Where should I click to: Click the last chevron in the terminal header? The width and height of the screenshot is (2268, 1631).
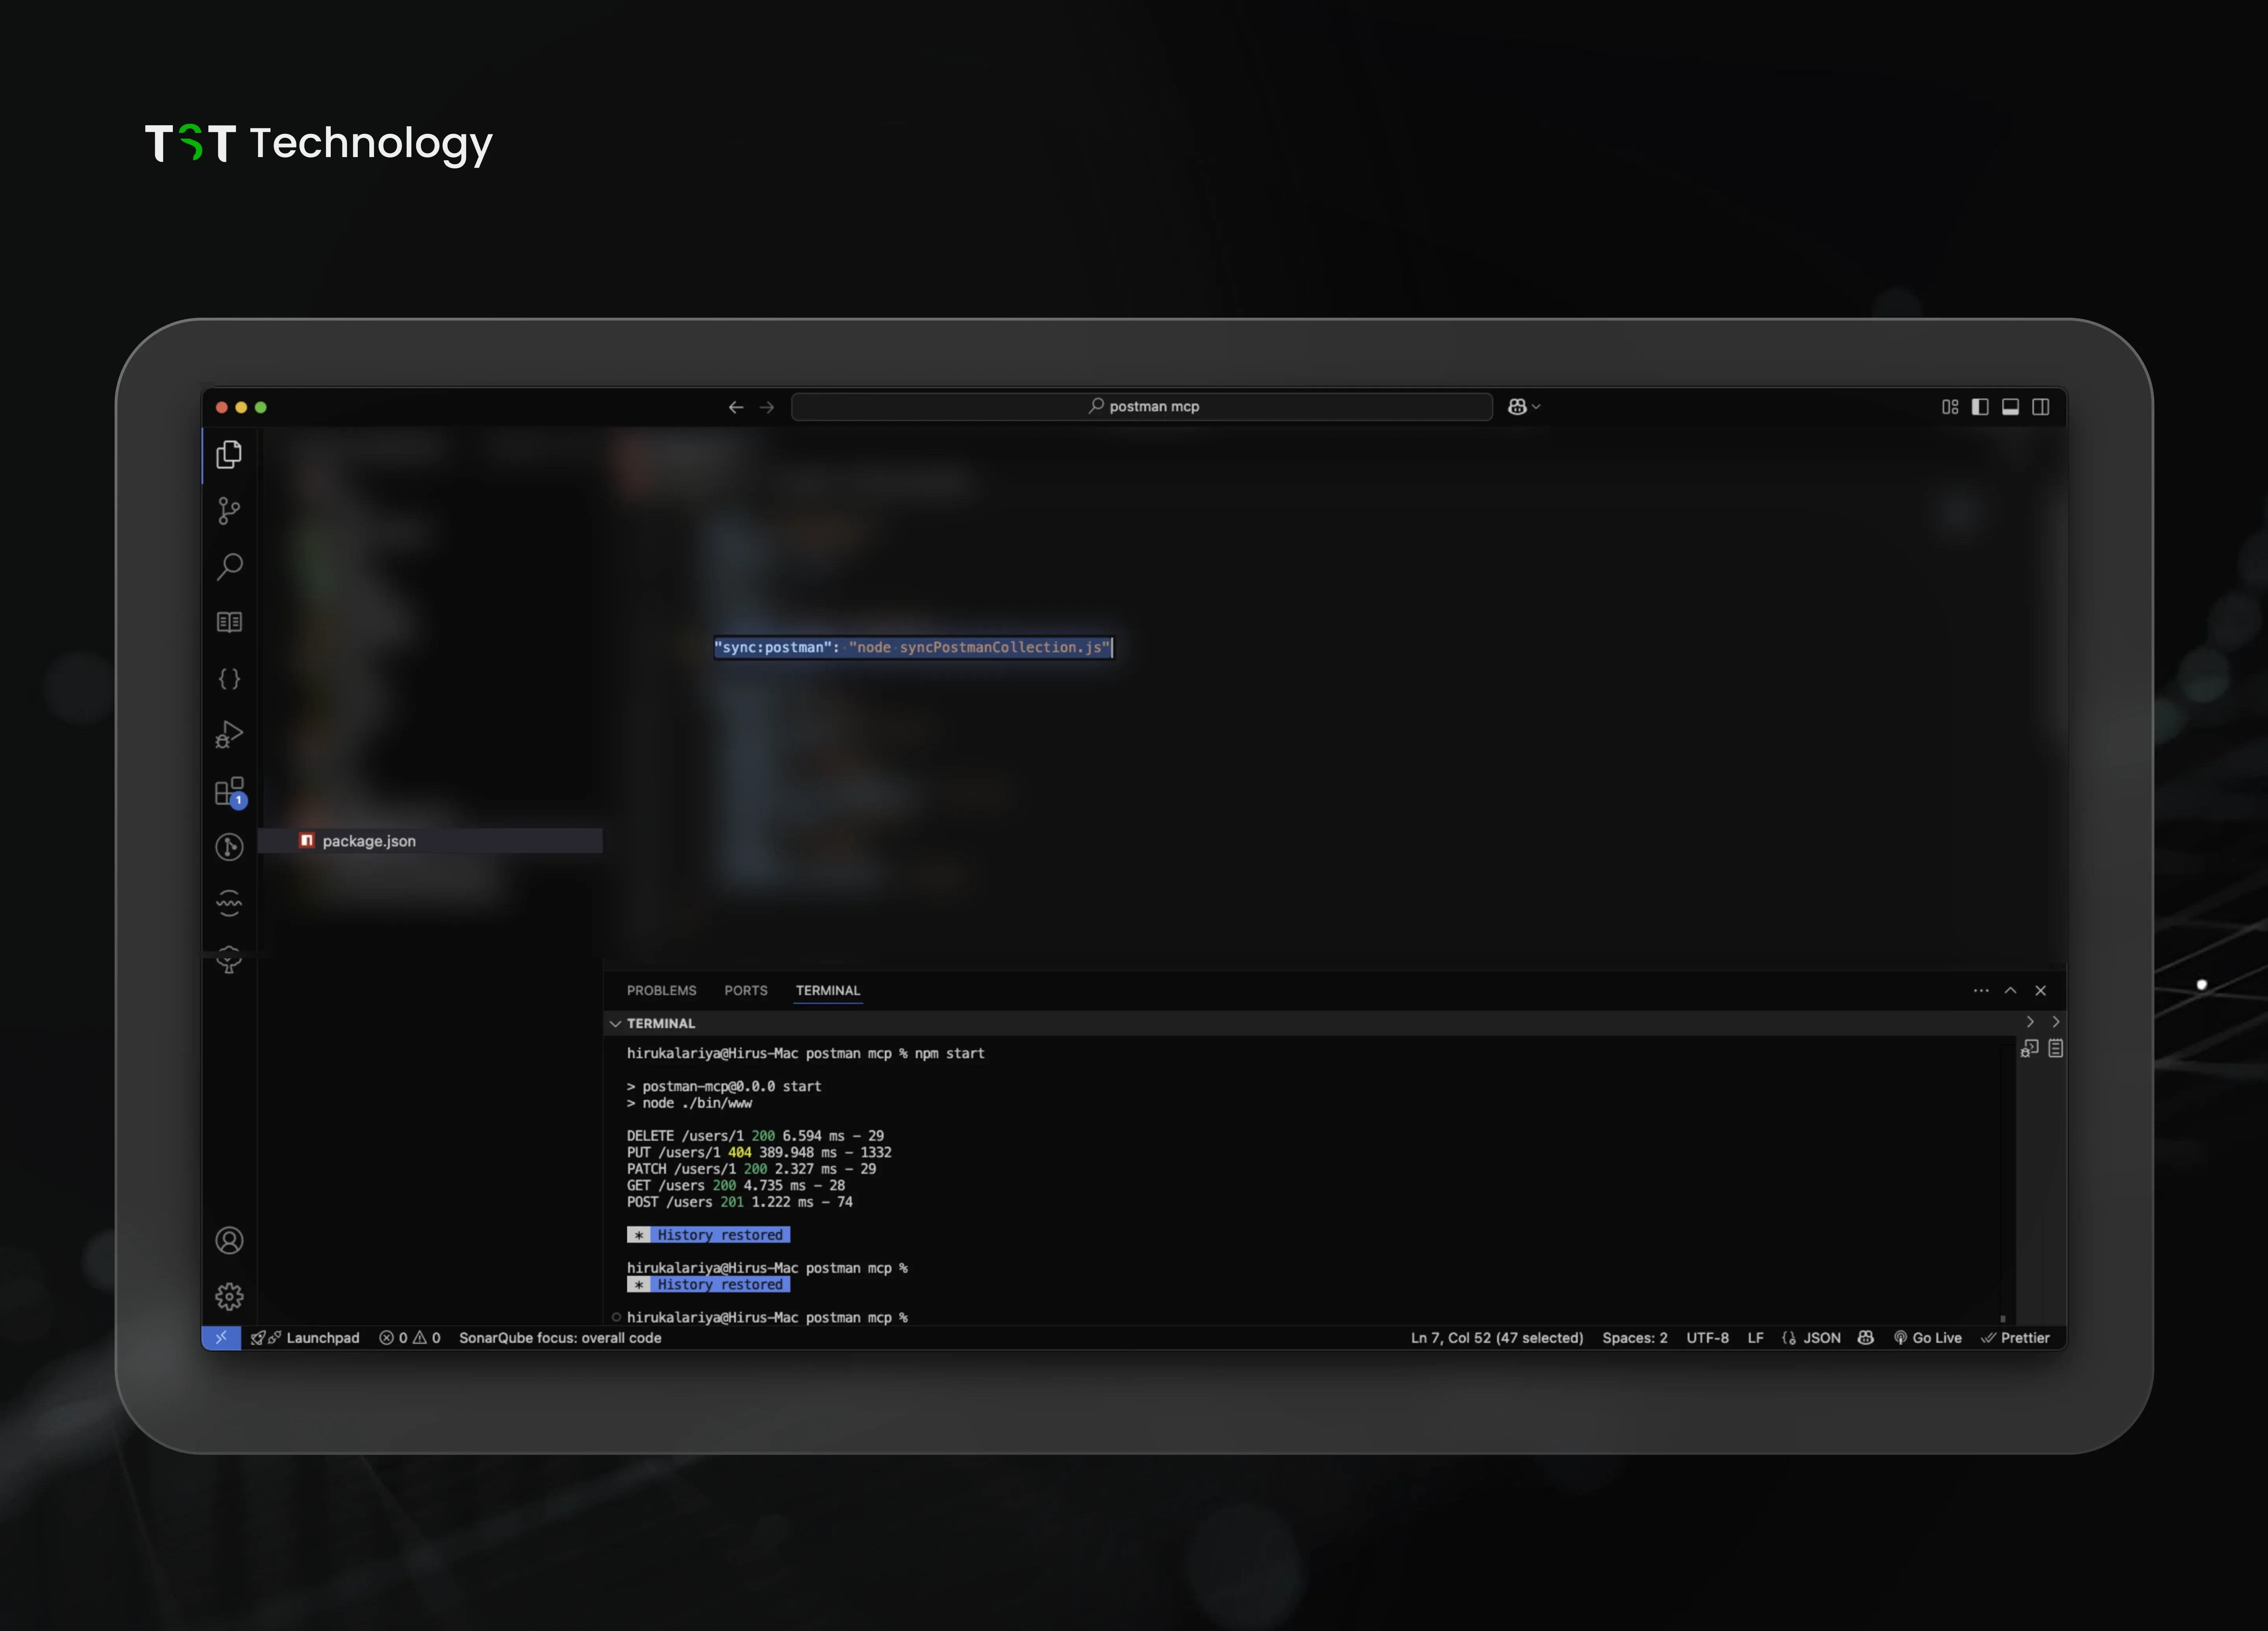[2056, 1022]
